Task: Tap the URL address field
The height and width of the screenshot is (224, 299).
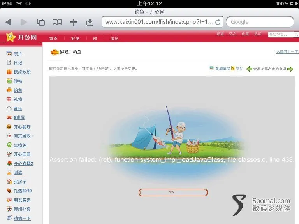Action: [x=163, y=22]
